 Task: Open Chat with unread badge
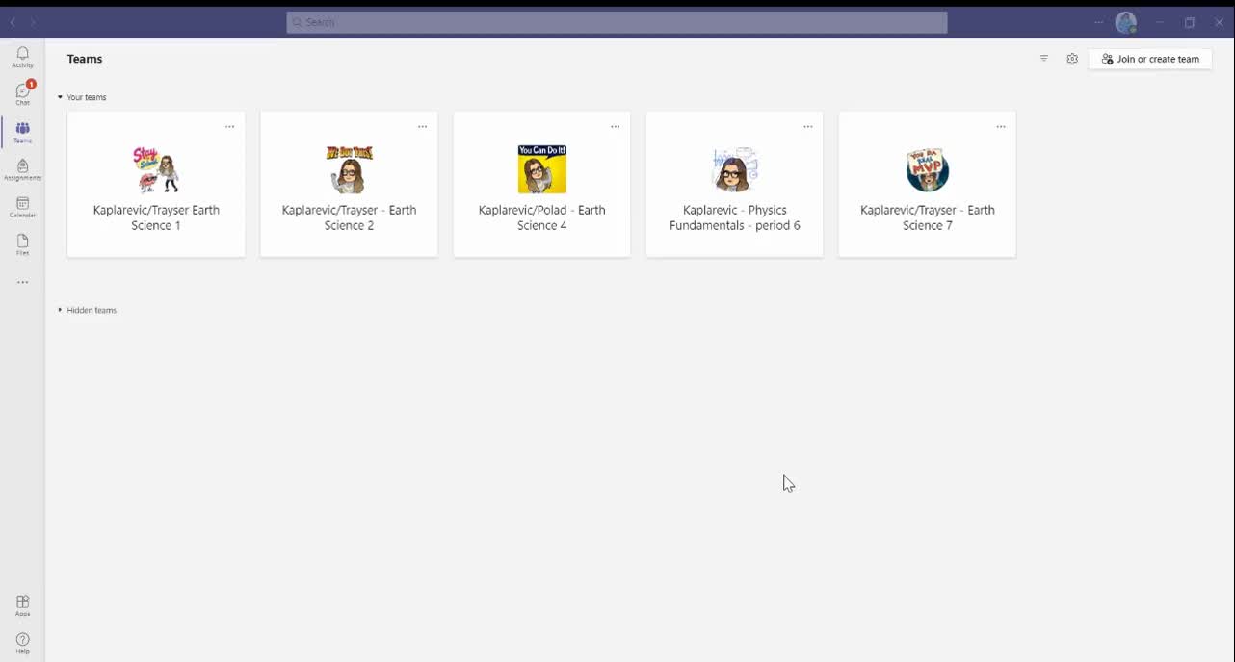[x=22, y=93]
